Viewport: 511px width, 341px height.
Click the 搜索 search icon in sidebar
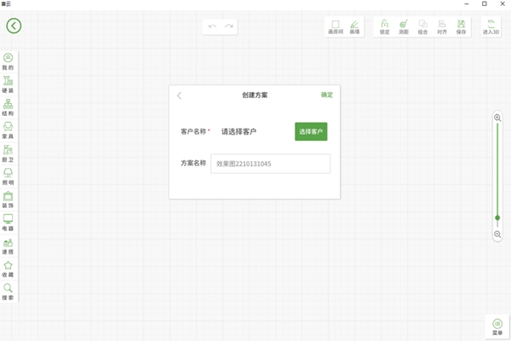9,292
